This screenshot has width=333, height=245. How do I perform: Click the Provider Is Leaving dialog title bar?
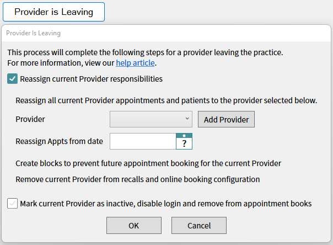(x=165, y=33)
